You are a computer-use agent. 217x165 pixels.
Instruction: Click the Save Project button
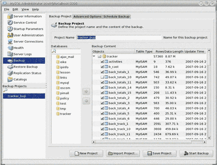point(159,153)
